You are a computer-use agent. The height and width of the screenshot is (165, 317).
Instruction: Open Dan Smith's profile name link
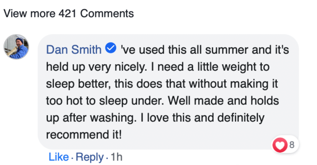coord(74,49)
